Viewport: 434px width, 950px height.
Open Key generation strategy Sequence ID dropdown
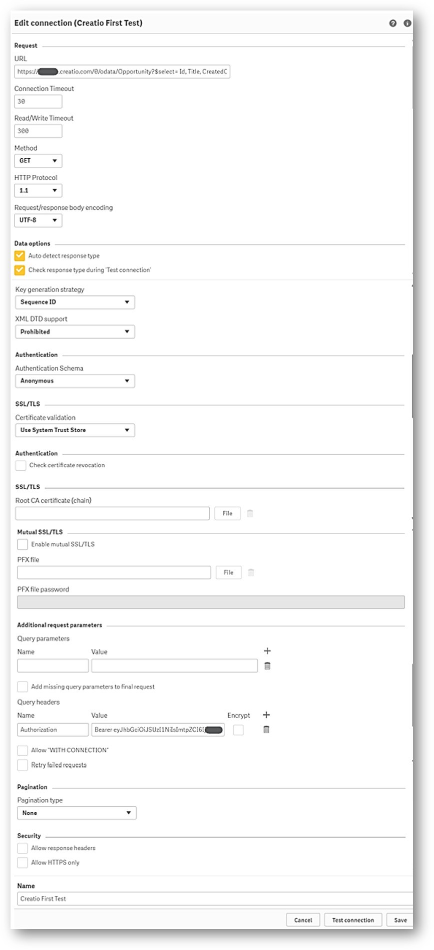coord(75,302)
